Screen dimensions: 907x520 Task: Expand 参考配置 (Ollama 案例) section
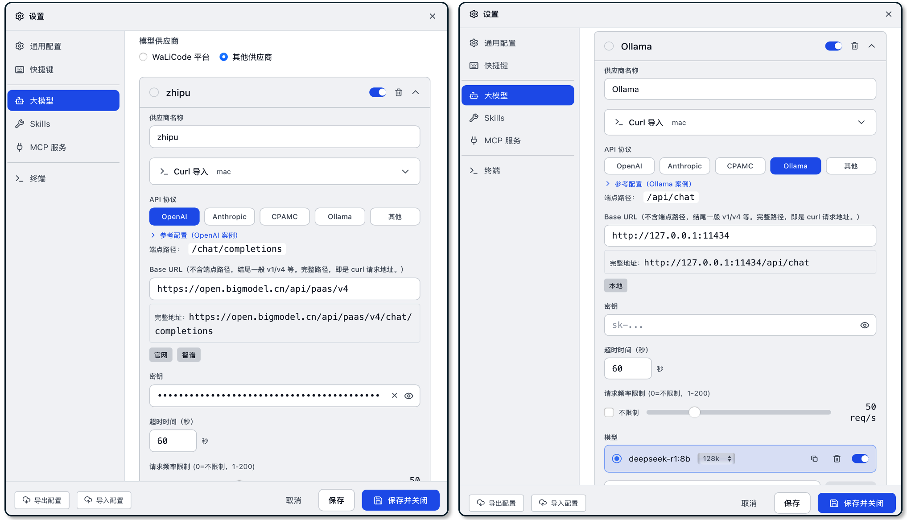point(648,184)
